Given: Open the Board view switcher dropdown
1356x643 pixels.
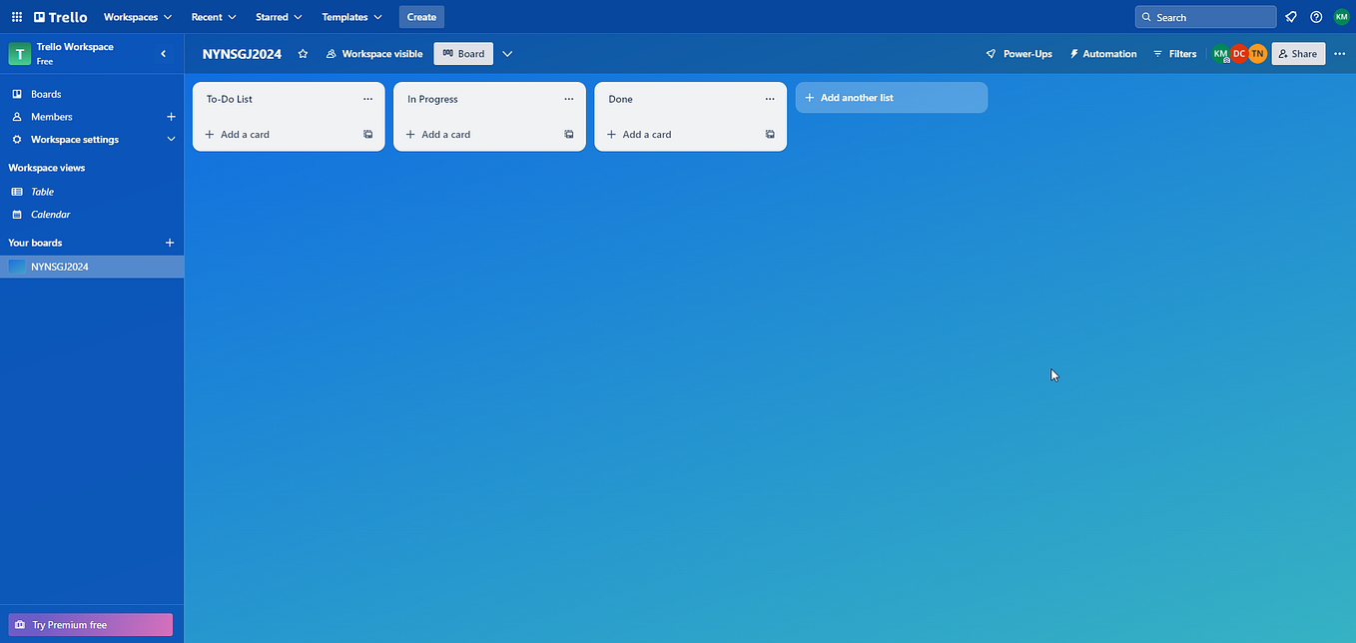Looking at the screenshot, I should [x=507, y=53].
